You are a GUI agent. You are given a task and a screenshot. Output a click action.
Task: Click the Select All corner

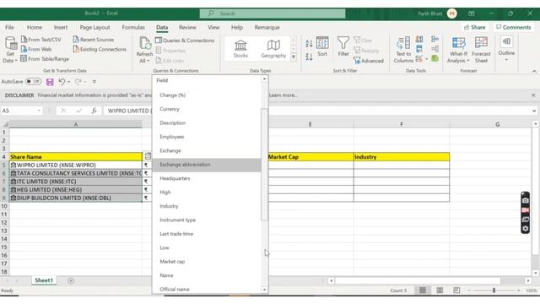[5, 124]
